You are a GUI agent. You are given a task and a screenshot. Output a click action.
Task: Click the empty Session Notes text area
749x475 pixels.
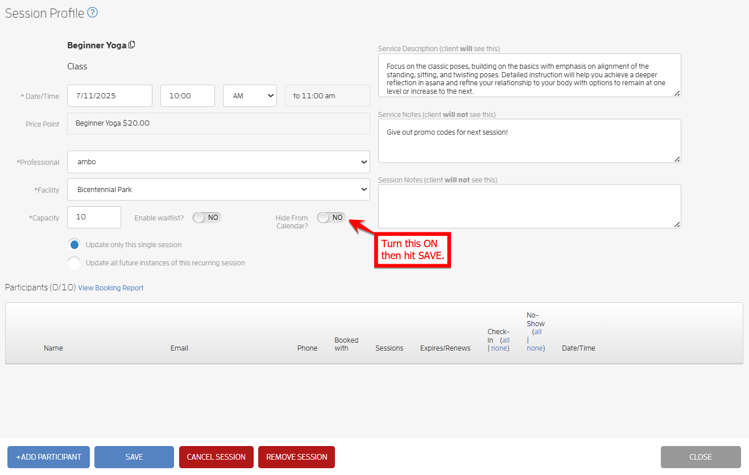point(529,206)
